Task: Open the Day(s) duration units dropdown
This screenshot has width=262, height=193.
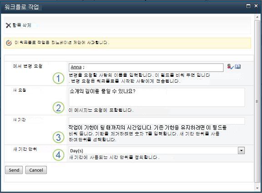Action: click(157, 151)
